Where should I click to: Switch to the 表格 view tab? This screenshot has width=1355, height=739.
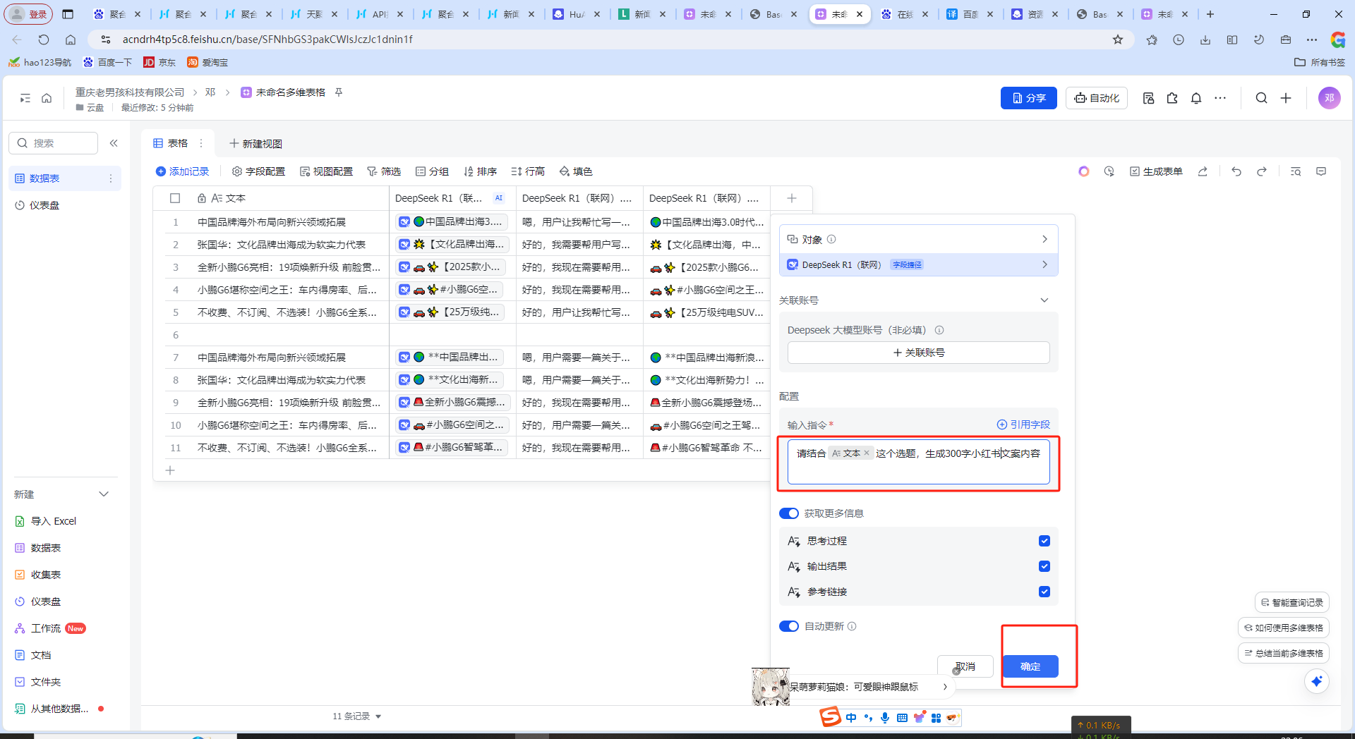coord(171,143)
